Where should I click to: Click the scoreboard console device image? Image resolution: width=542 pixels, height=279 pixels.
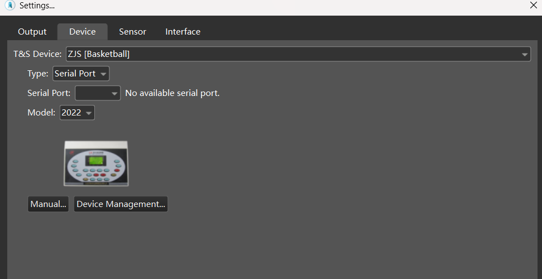95,163
